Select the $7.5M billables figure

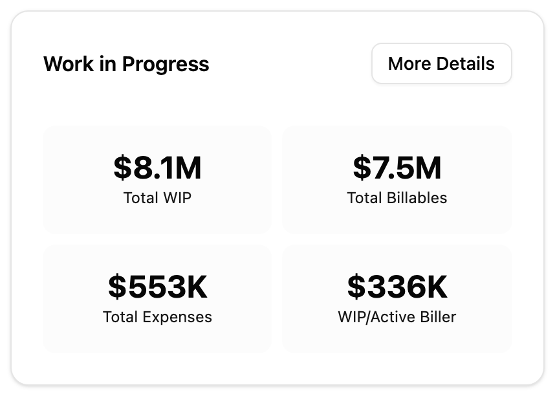click(x=397, y=168)
